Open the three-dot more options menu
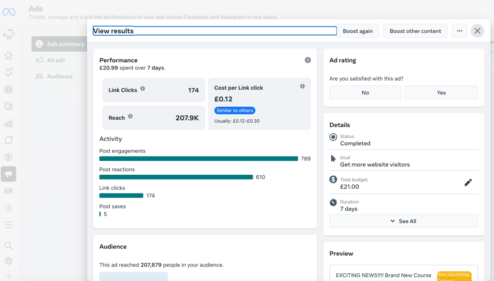 click(x=459, y=31)
